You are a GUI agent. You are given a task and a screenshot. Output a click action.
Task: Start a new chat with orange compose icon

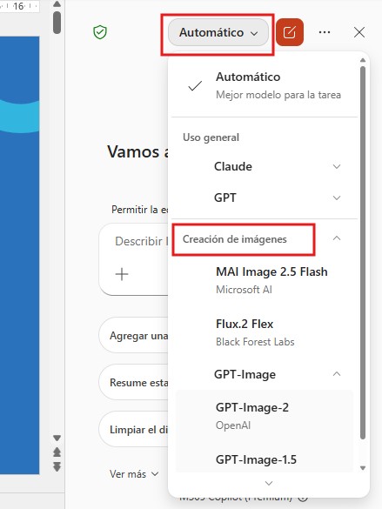[x=290, y=32]
